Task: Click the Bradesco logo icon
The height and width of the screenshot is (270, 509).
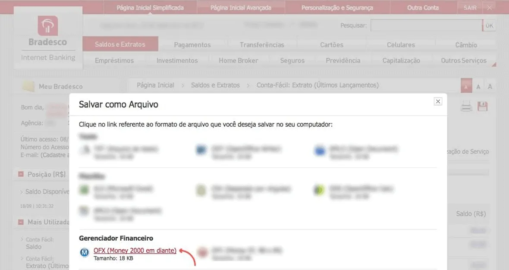Action: (x=48, y=25)
